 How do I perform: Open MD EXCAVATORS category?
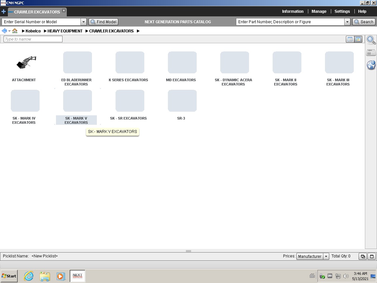182,62
